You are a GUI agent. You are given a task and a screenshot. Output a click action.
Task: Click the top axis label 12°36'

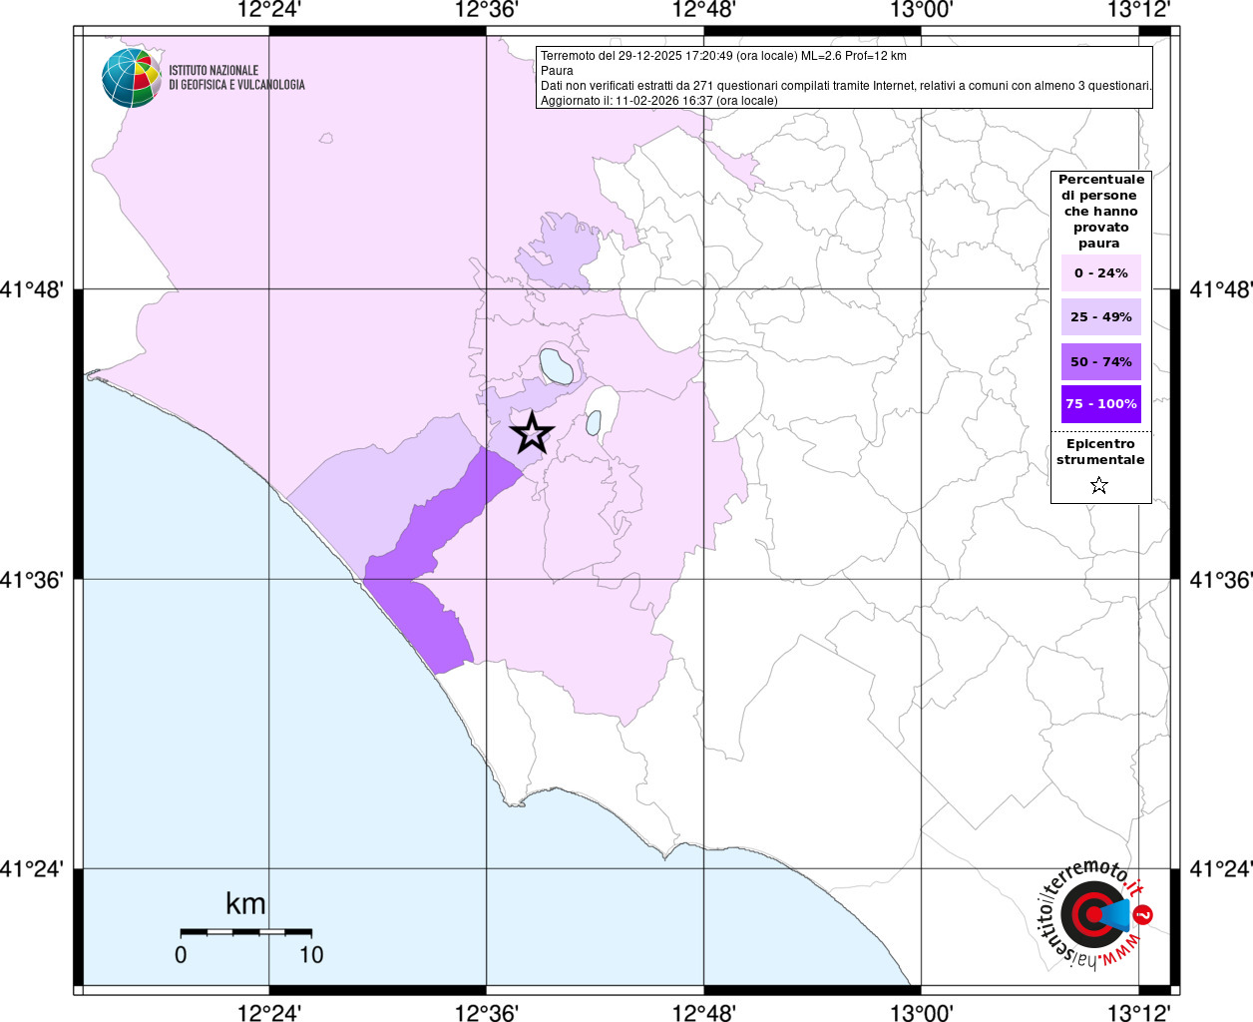point(487,10)
